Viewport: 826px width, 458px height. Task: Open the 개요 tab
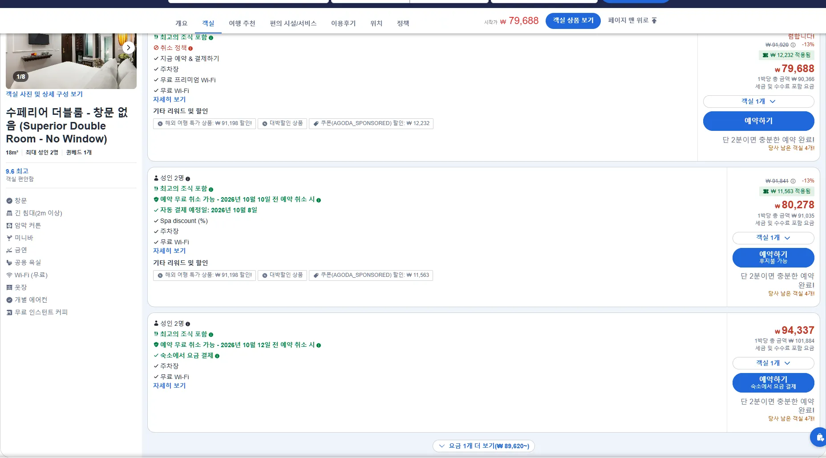click(181, 23)
